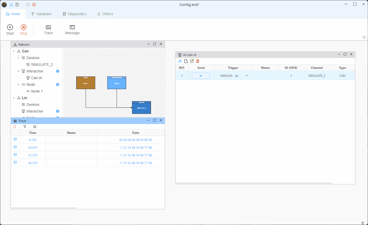The height and width of the screenshot is (225, 368).
Task: Add new item to Can Interactive group
Action: coord(58,71)
